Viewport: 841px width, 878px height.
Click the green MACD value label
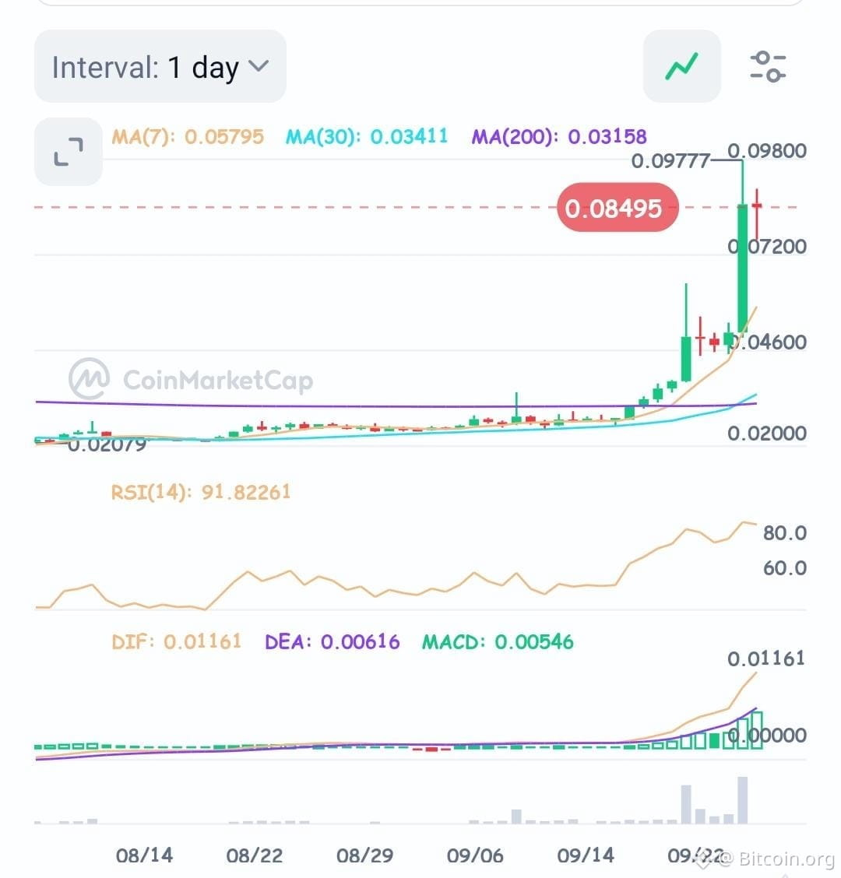(x=498, y=641)
